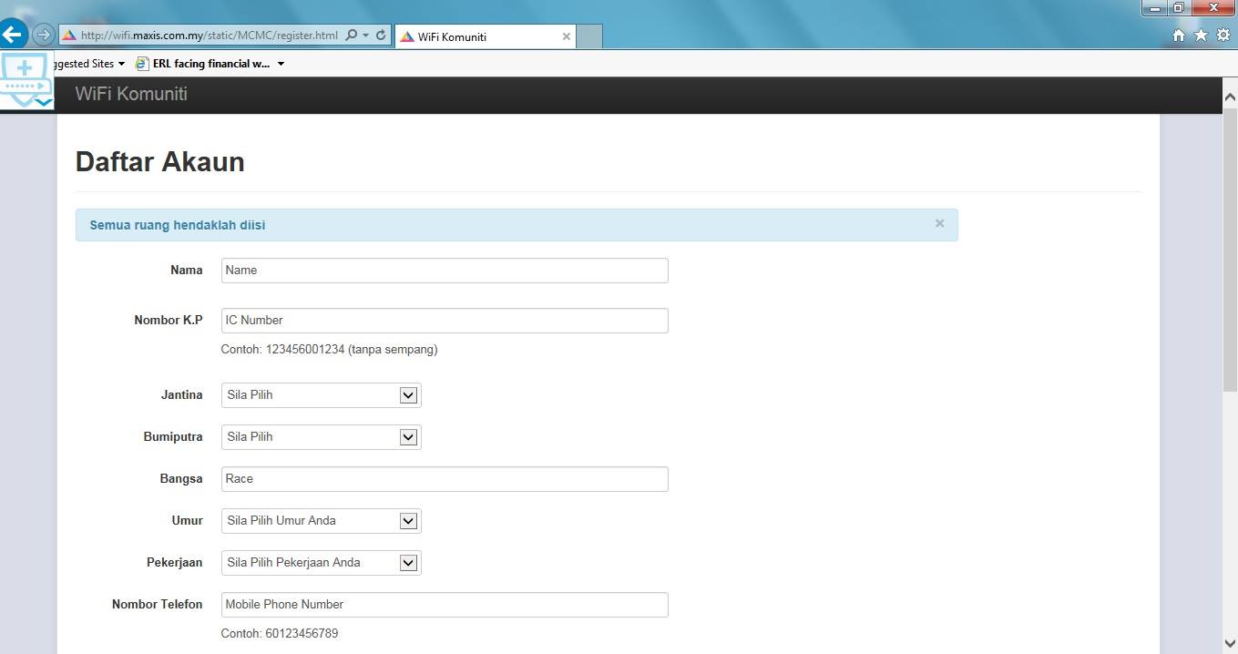The width and height of the screenshot is (1238, 654).
Task: Click the Nombor Telefon input field
Action: (x=445, y=605)
